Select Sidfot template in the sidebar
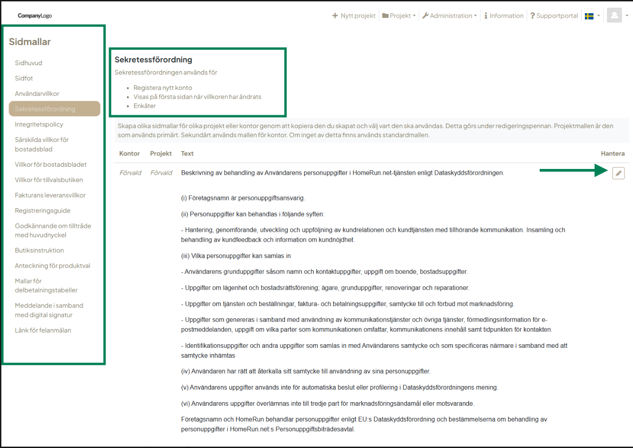 (24, 78)
